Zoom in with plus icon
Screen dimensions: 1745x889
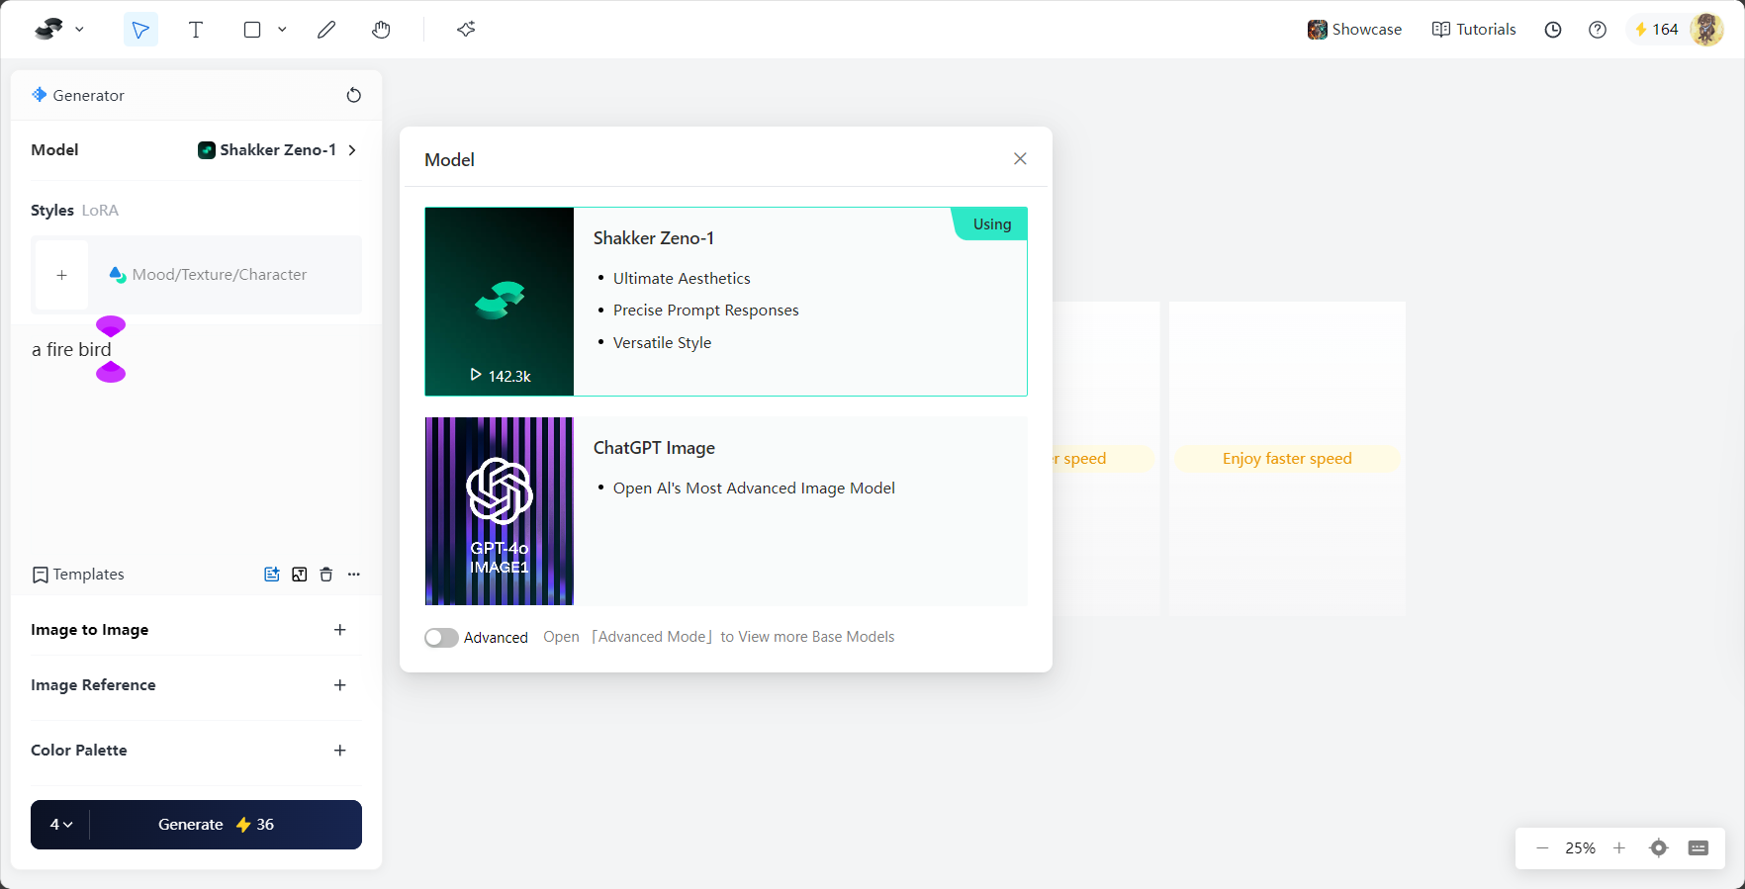tap(1619, 848)
